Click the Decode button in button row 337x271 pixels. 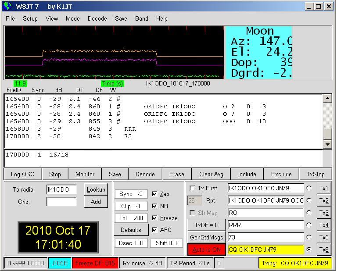point(145,174)
